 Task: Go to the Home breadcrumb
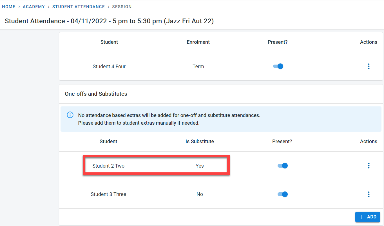pyautogui.click(x=9, y=7)
